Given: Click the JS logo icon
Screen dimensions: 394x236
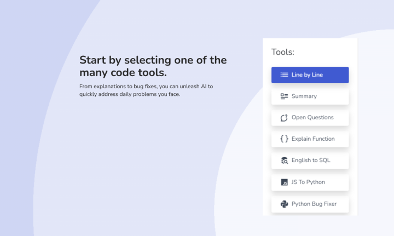Looking at the screenshot, I should 284,182.
